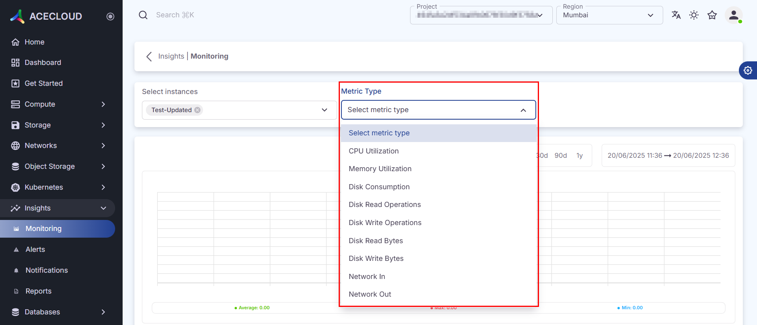Select the 90d time range
Viewport: 757px width, 325px height.
pyautogui.click(x=560, y=155)
